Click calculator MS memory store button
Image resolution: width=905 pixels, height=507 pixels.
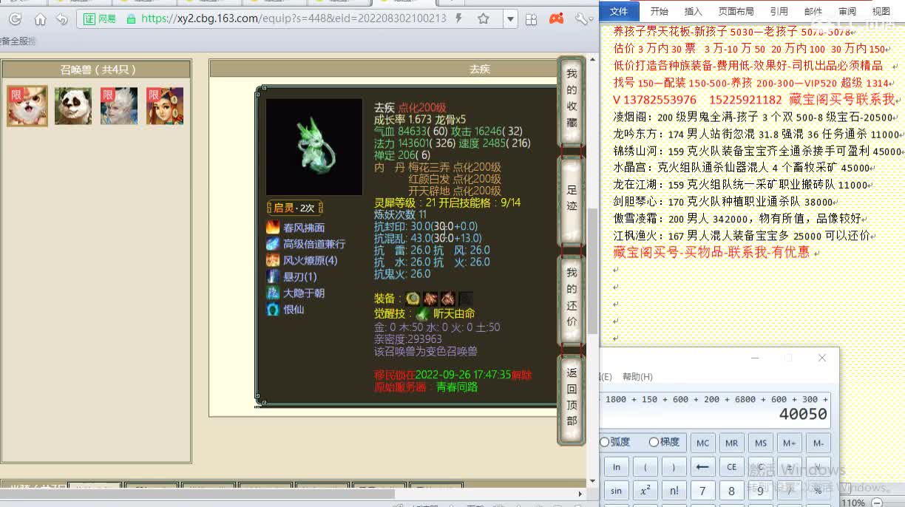coord(761,443)
